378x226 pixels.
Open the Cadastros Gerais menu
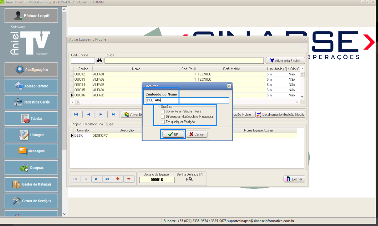31,102
